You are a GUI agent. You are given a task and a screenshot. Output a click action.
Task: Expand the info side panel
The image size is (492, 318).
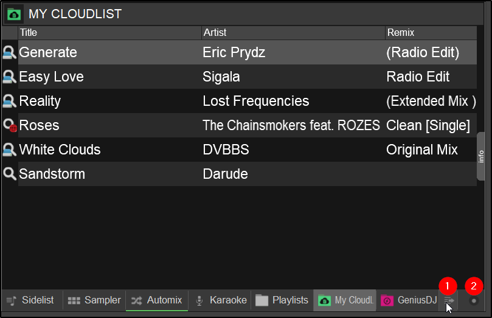click(480, 156)
